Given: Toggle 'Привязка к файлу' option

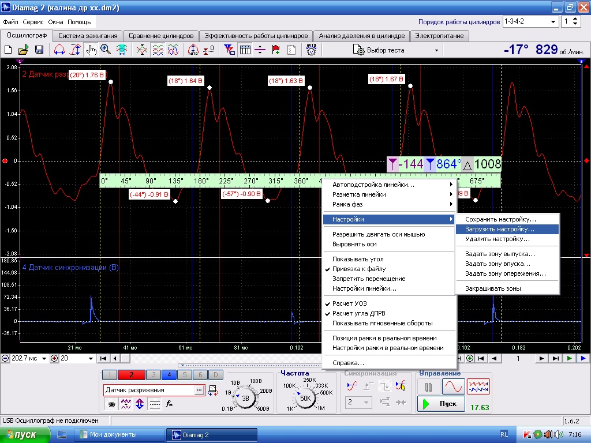Looking at the screenshot, I should click(x=389, y=269).
